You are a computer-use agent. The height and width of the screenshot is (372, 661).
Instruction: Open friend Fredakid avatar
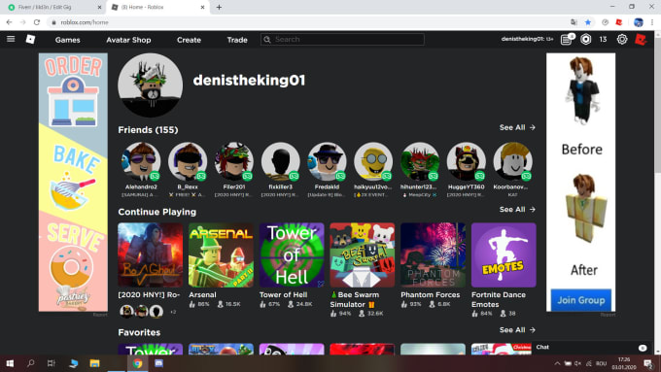coord(327,161)
